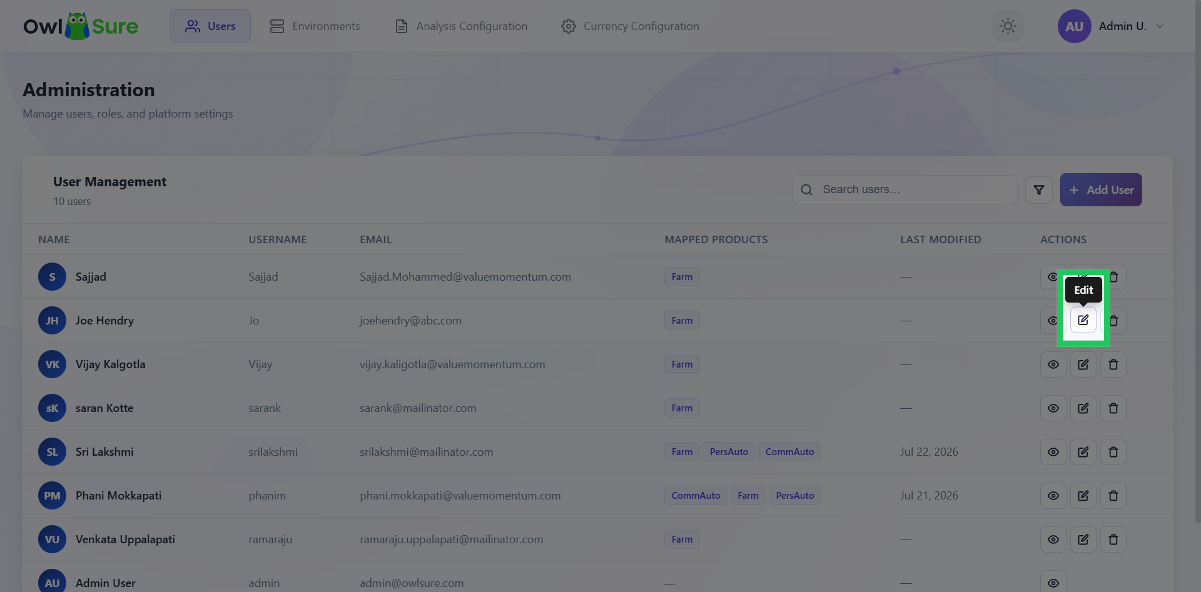
Task: Open the Admin U. account menu
Action: pos(1111,26)
